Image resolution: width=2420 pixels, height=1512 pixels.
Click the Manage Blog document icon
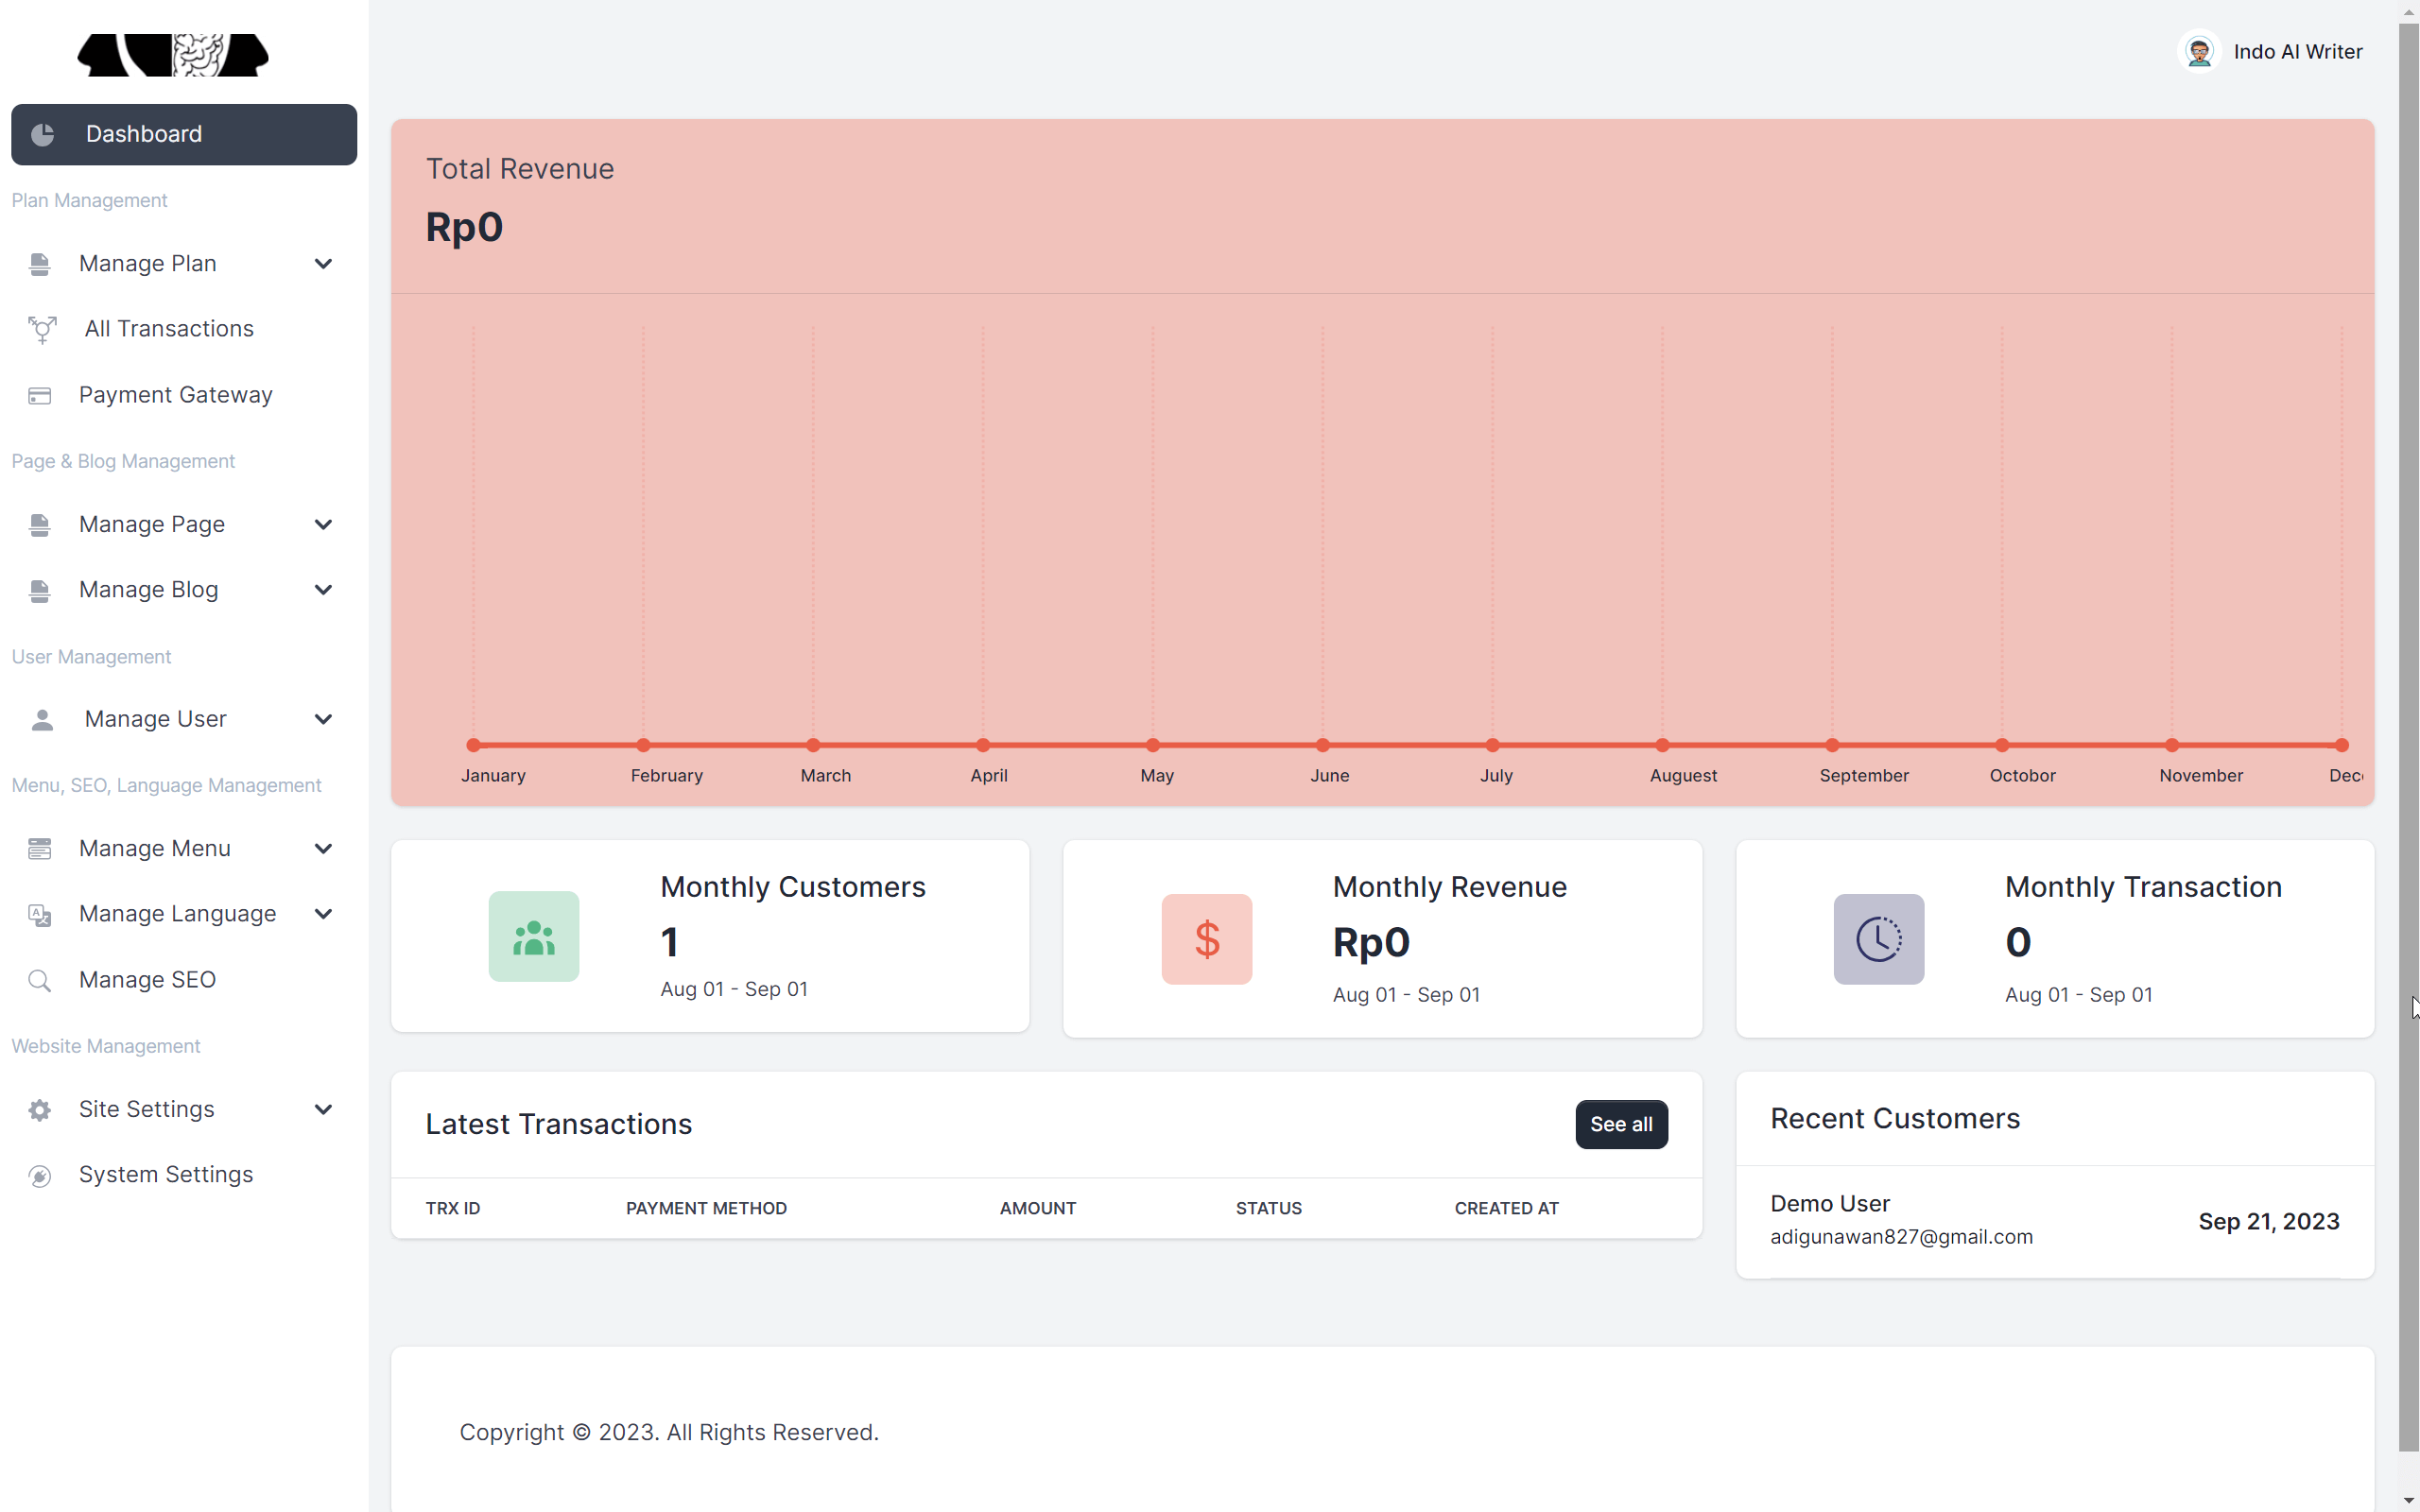click(x=40, y=590)
